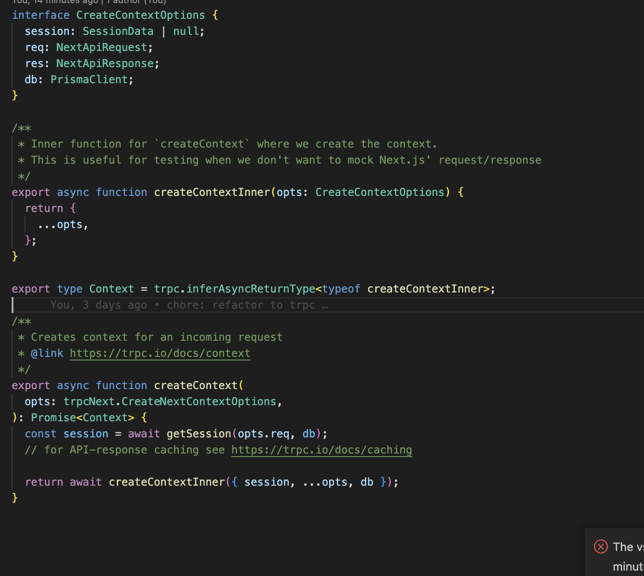Click the typeof keyword
Viewport: 644px width, 576px height.
[341, 289]
